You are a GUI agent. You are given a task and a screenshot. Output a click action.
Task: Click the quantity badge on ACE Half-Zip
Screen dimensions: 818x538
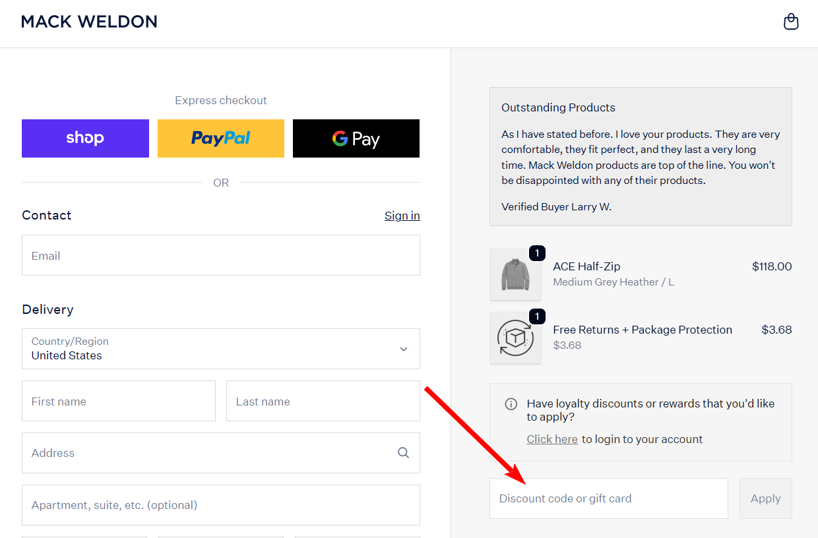point(536,253)
